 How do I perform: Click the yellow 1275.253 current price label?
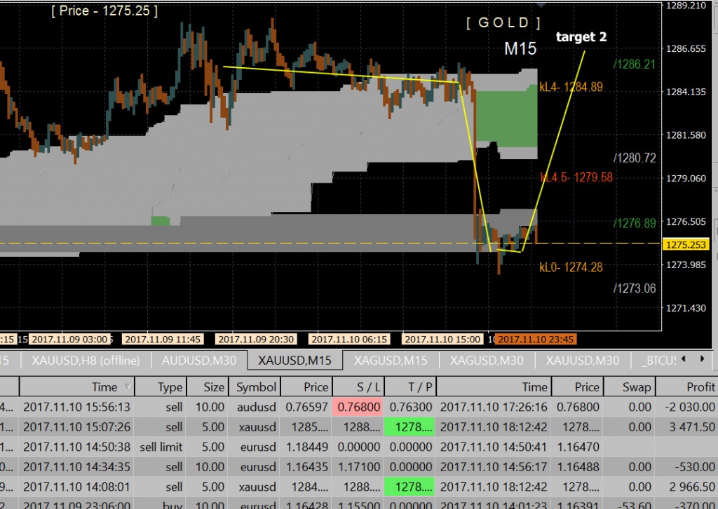pos(686,244)
